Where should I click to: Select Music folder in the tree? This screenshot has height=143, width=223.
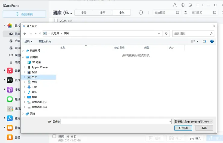point(34,92)
